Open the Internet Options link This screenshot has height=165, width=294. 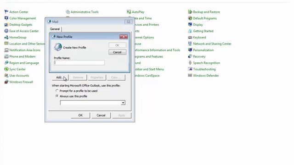144,38
